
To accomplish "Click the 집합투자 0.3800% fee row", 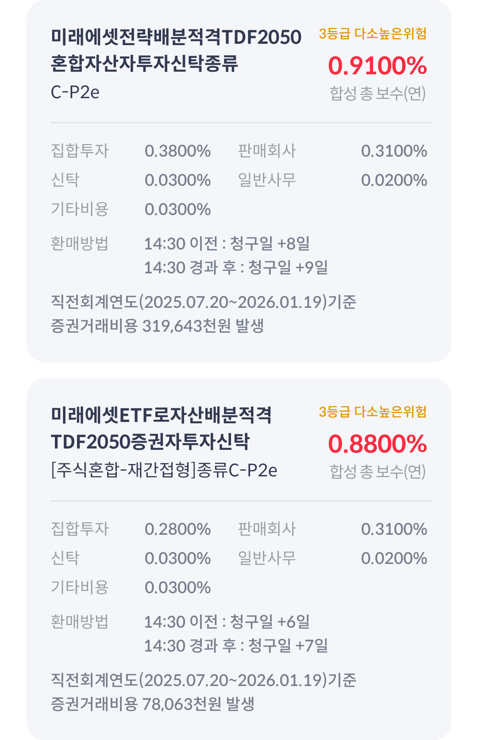I will tap(131, 151).
